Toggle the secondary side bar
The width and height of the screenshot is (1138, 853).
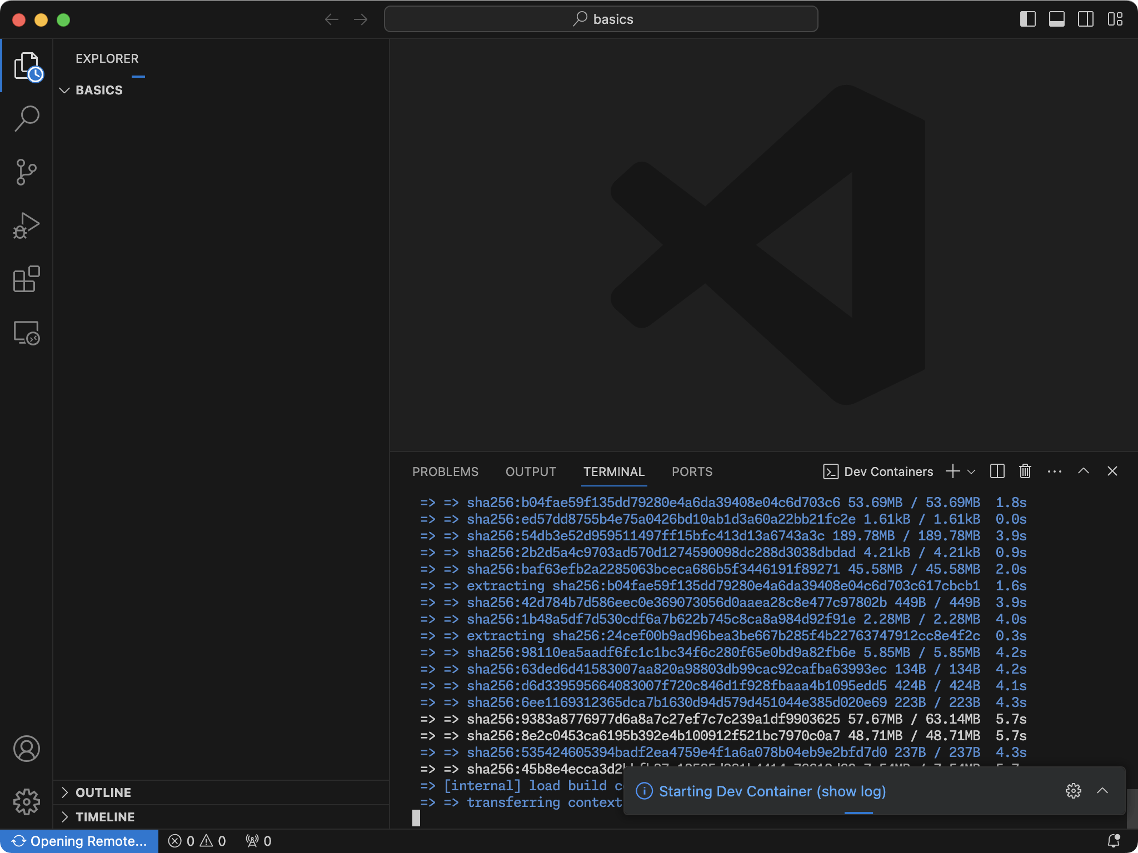click(x=1086, y=19)
